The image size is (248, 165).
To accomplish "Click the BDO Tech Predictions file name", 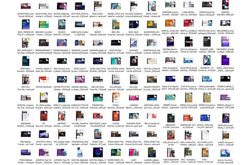I will [x=134, y=33].
